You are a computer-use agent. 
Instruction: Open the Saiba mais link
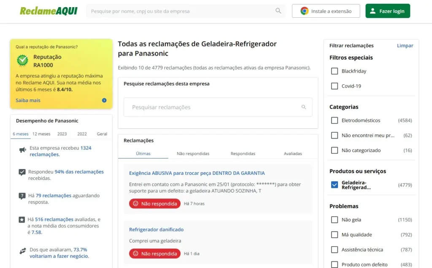28,100
